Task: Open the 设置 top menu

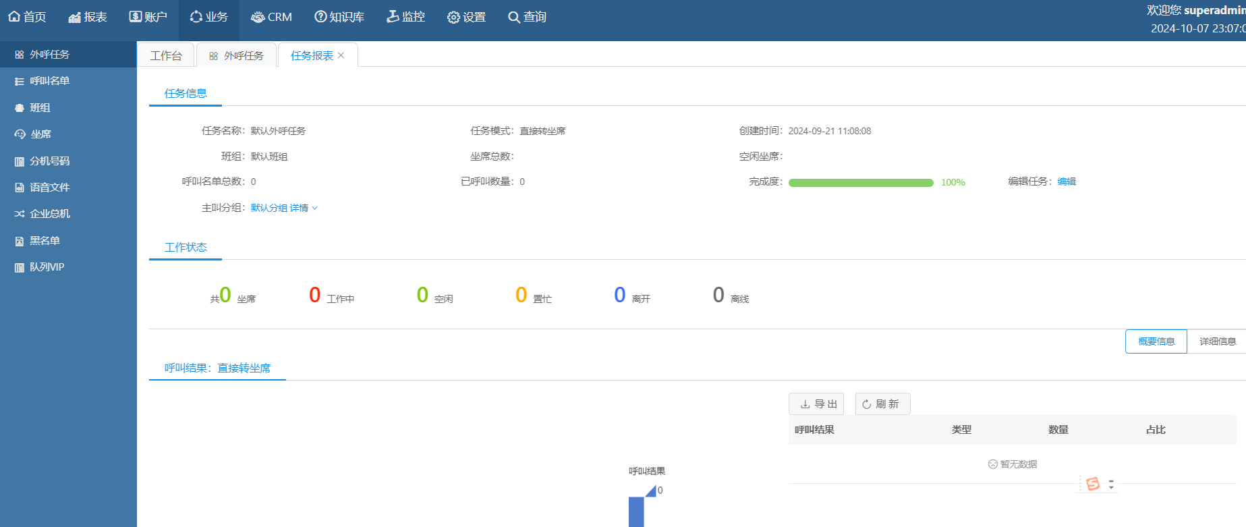Action: click(466, 17)
